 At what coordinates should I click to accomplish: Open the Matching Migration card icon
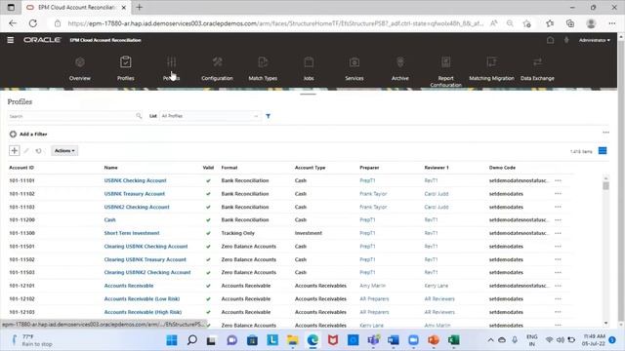pyautogui.click(x=491, y=62)
